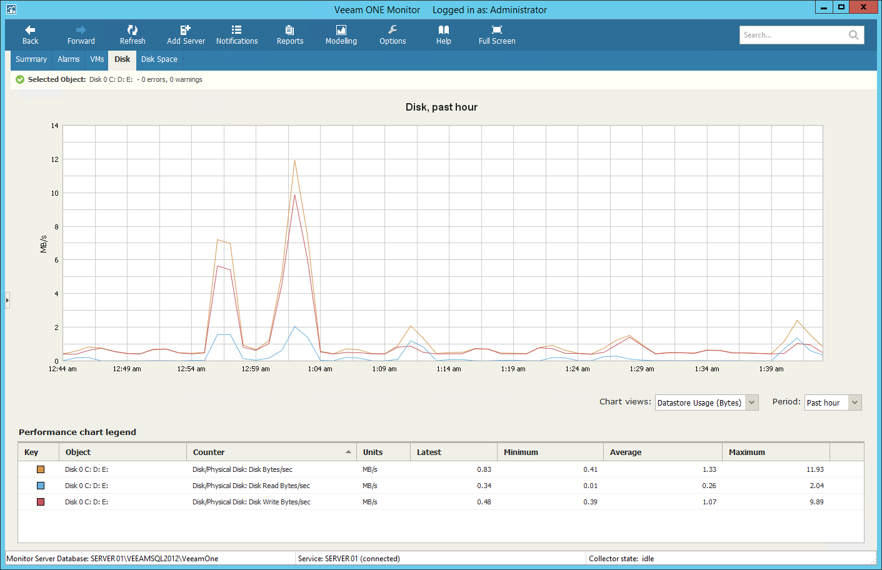Refresh the monitor view

coord(133,35)
